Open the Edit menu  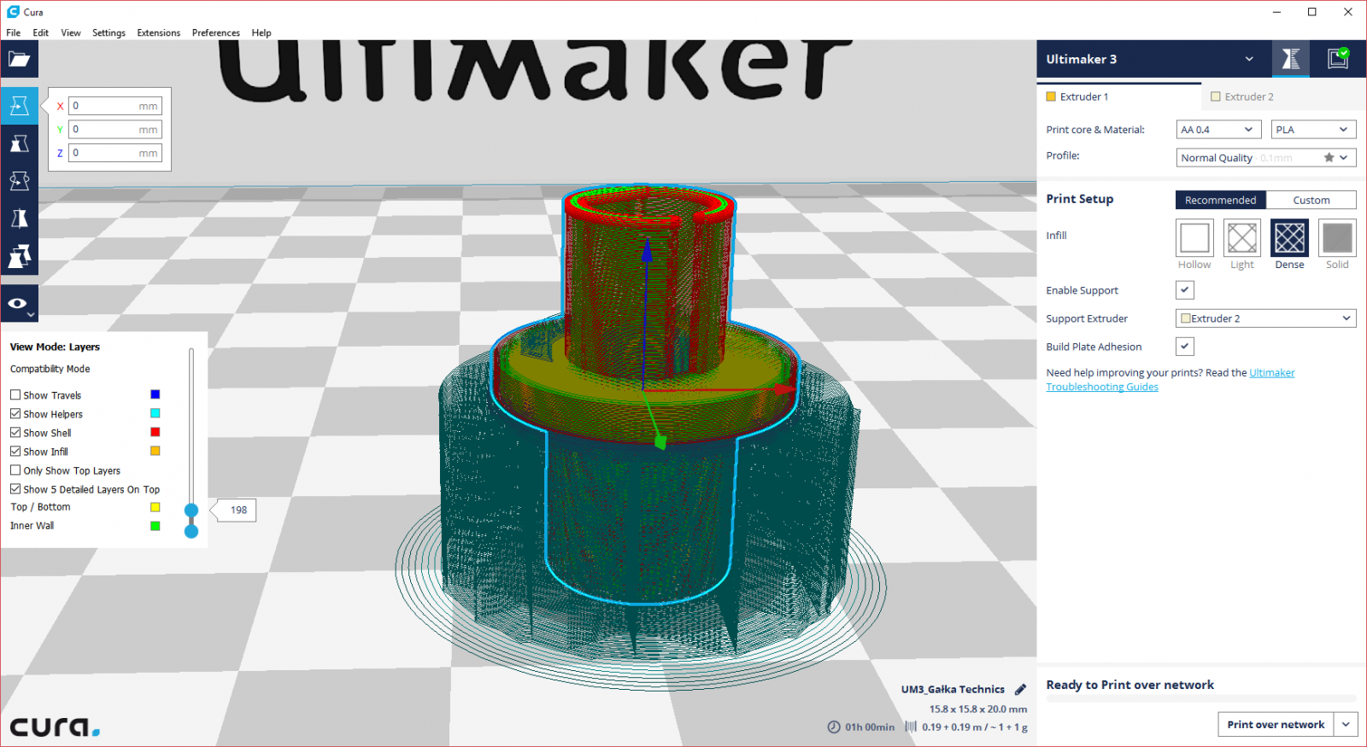tap(41, 33)
